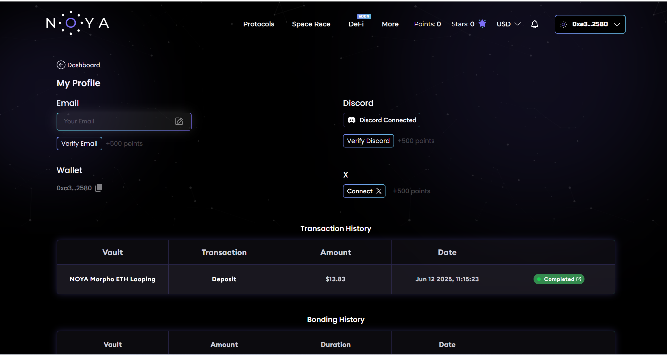Click the Discord Connected button
Image resolution: width=667 pixels, height=355 pixels.
(382, 120)
